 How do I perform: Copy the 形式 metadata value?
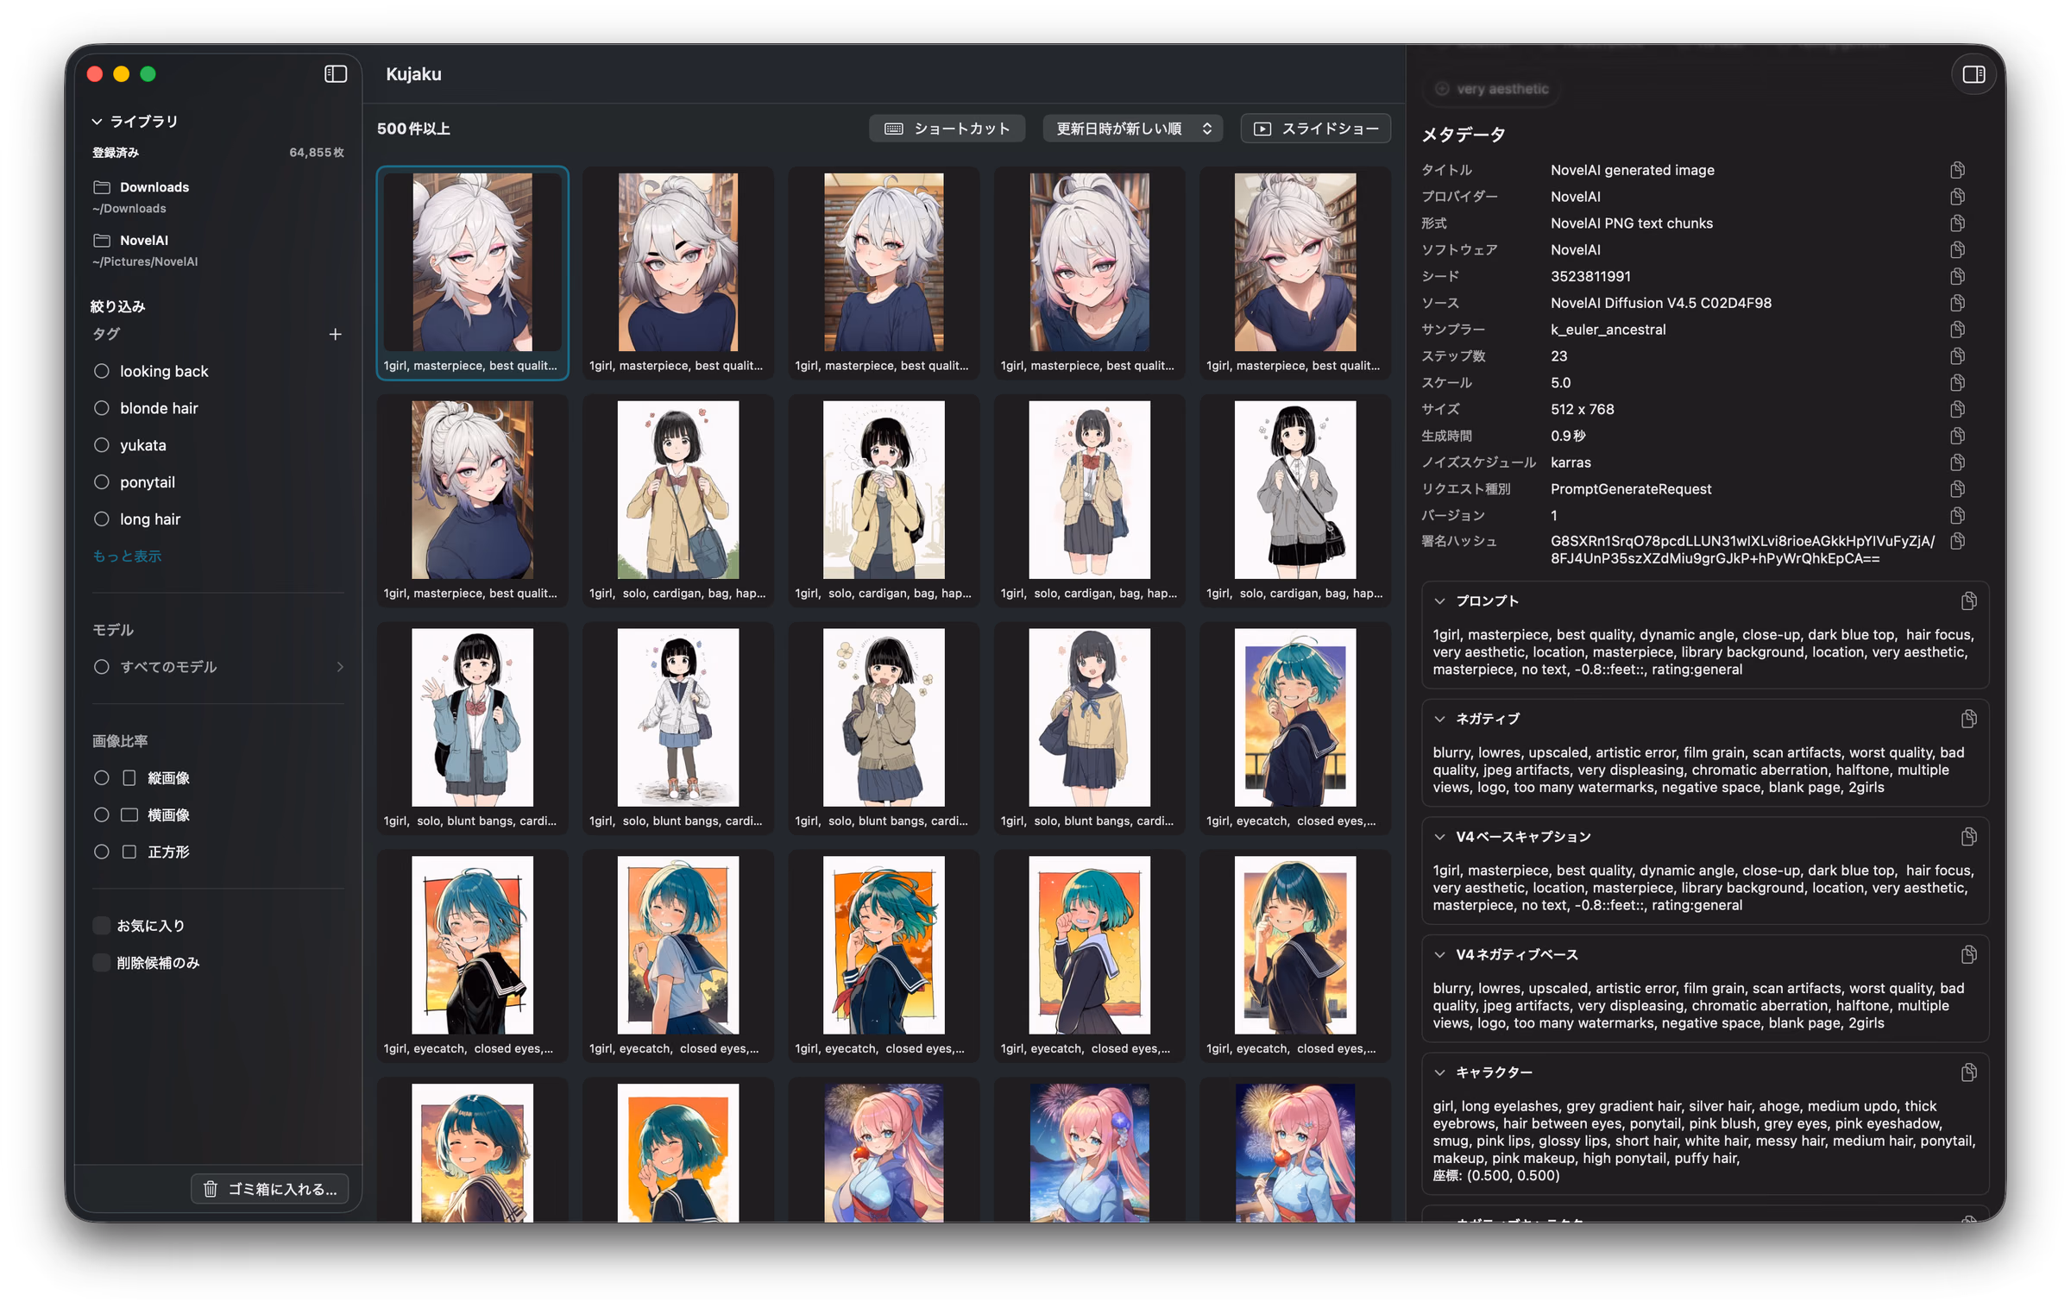[1957, 223]
